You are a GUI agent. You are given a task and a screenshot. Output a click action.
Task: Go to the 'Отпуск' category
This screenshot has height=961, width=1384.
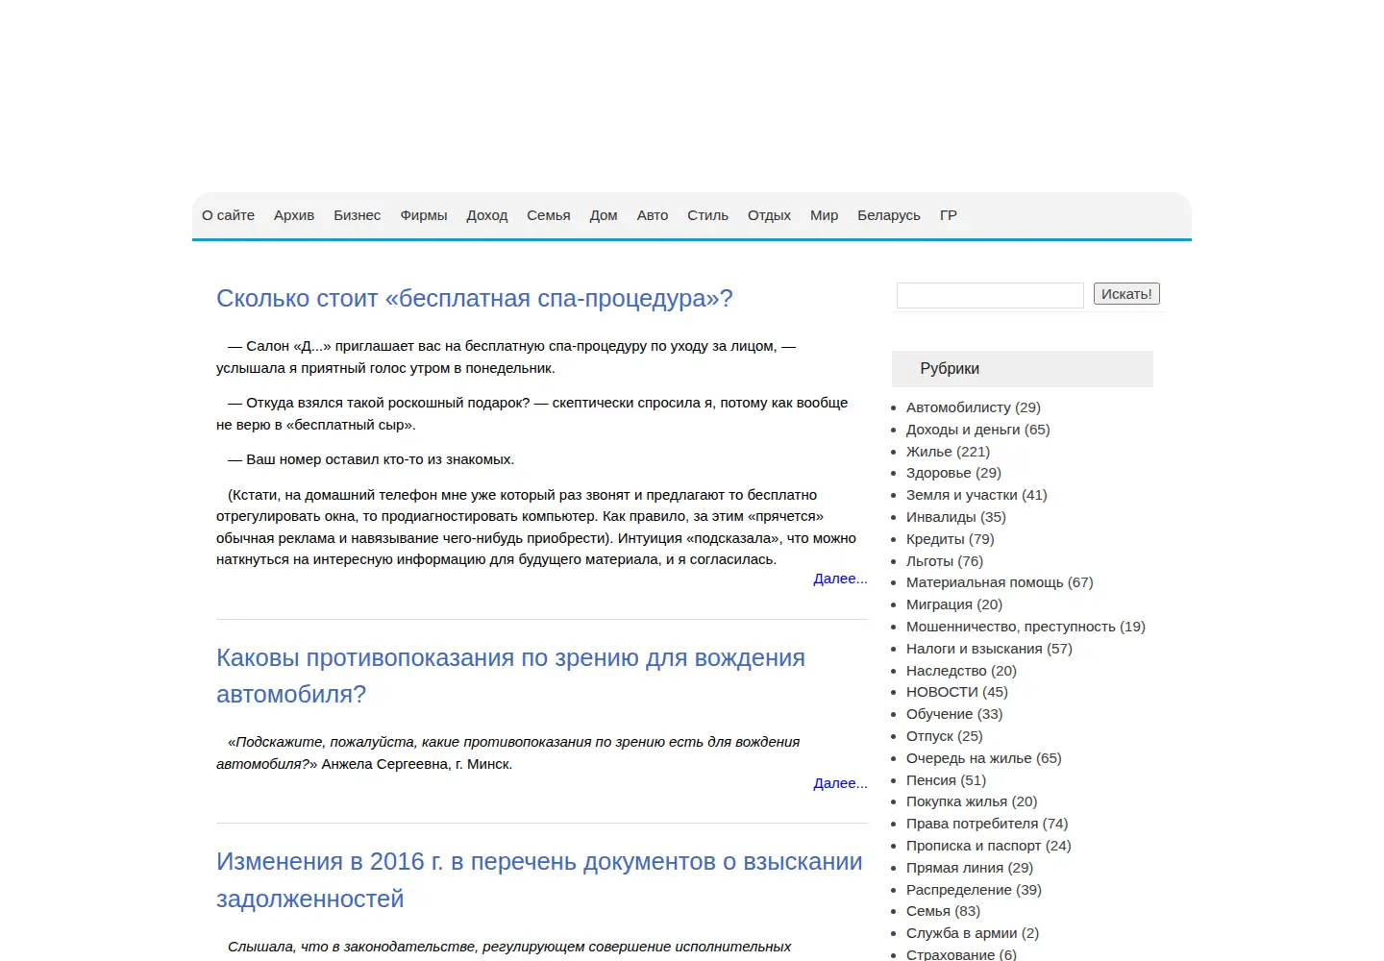click(930, 736)
